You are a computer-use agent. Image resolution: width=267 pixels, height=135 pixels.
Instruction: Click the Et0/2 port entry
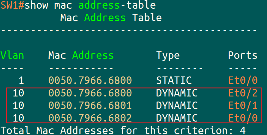(x=242, y=93)
